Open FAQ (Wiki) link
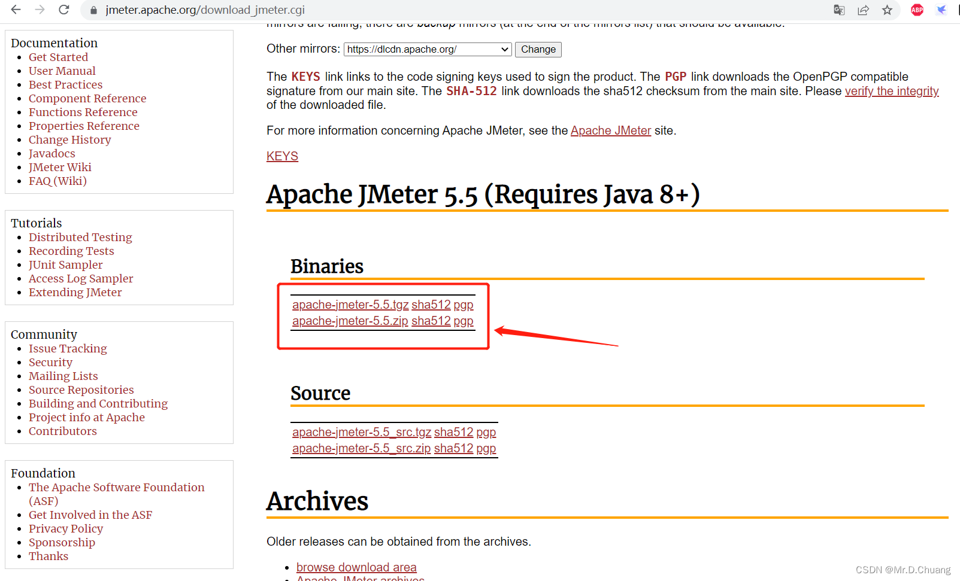The image size is (960, 581). click(57, 181)
